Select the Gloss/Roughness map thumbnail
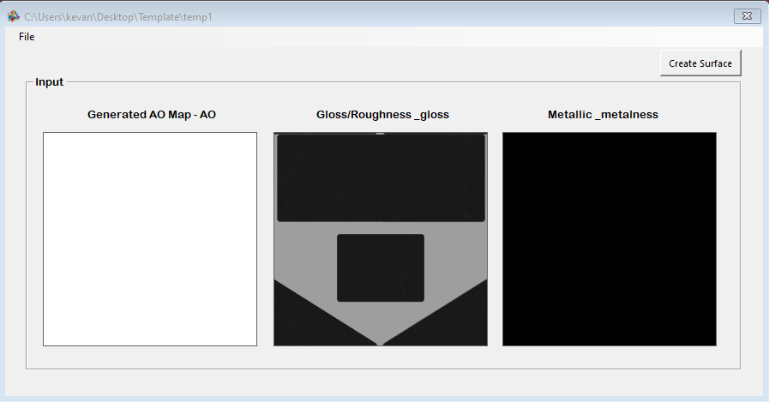 [x=381, y=239]
